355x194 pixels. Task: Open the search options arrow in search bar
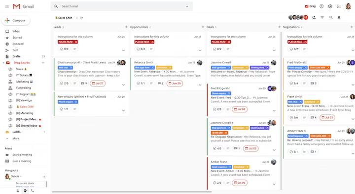(x=187, y=6)
